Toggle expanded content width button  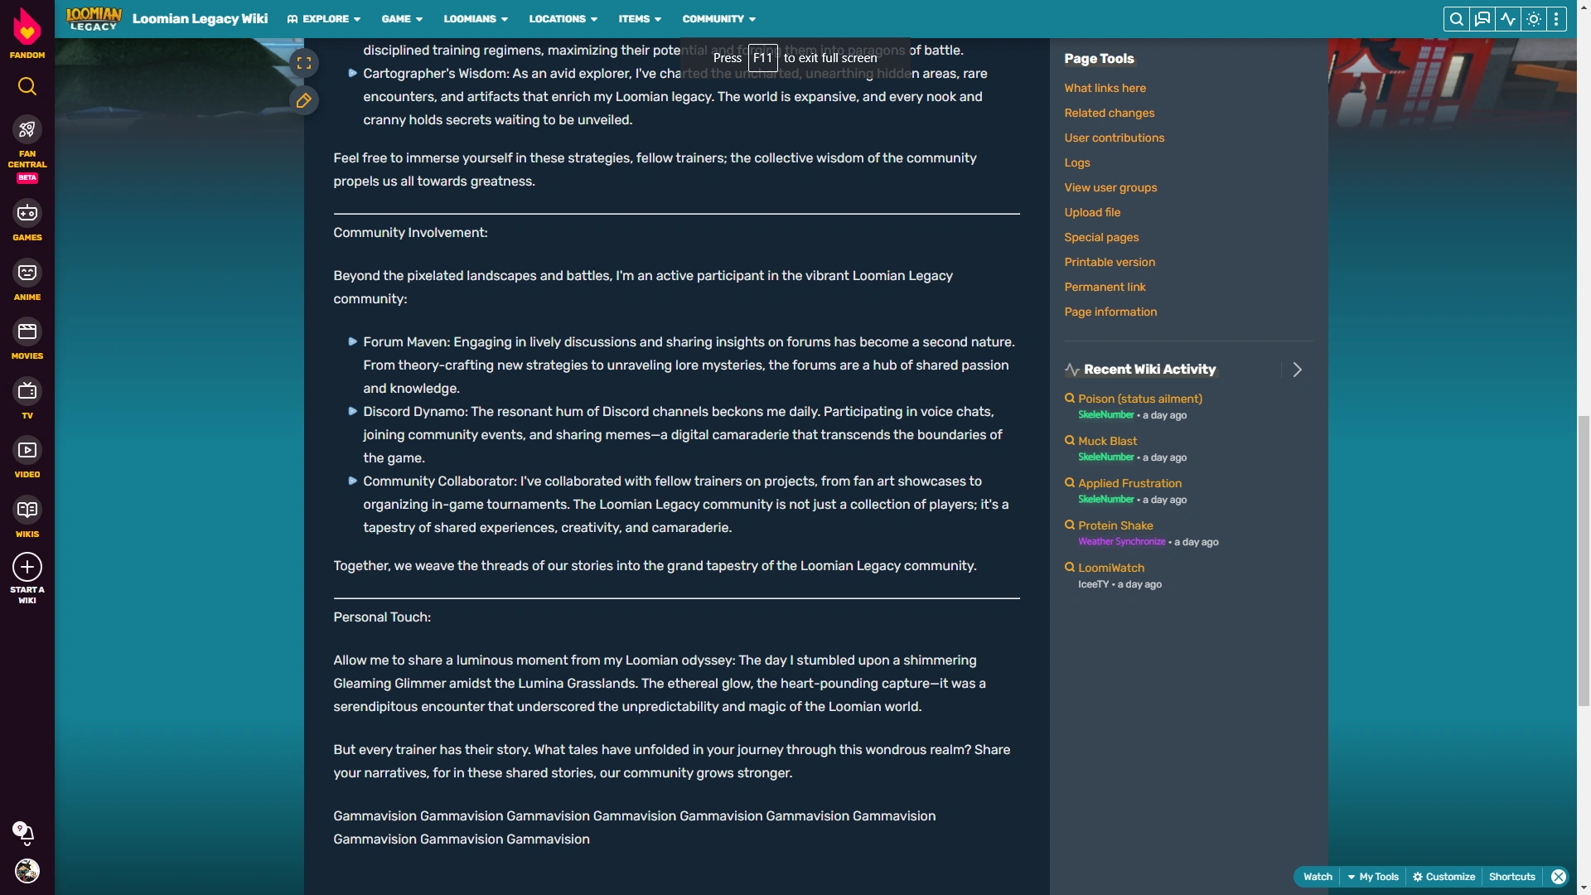(x=304, y=63)
